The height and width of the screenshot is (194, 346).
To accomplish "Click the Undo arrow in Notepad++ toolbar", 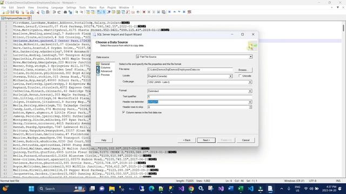I will [54, 12].
